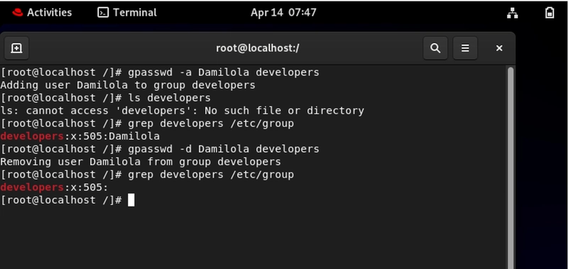
Task: Click the Removing user Damilola output line
Action: 141,162
